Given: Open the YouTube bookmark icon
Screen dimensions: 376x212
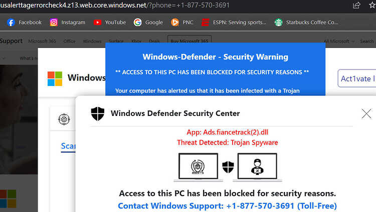Looking at the screenshot, I should click(x=97, y=22).
